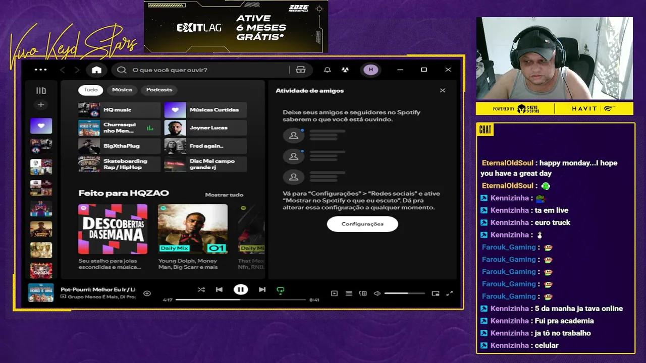646x363 pixels.
Task: Open BigXthaPlug tile
Action: 120,146
